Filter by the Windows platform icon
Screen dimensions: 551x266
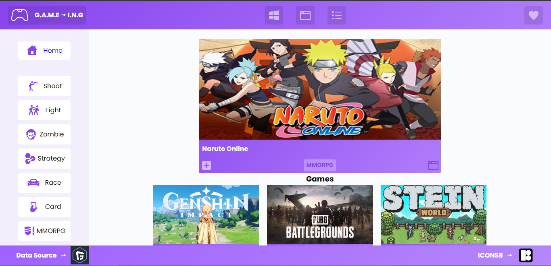[x=274, y=15]
